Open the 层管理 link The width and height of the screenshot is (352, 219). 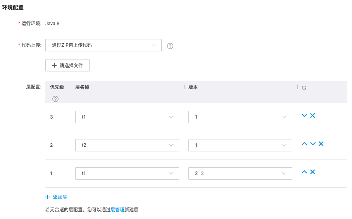pos(117,210)
